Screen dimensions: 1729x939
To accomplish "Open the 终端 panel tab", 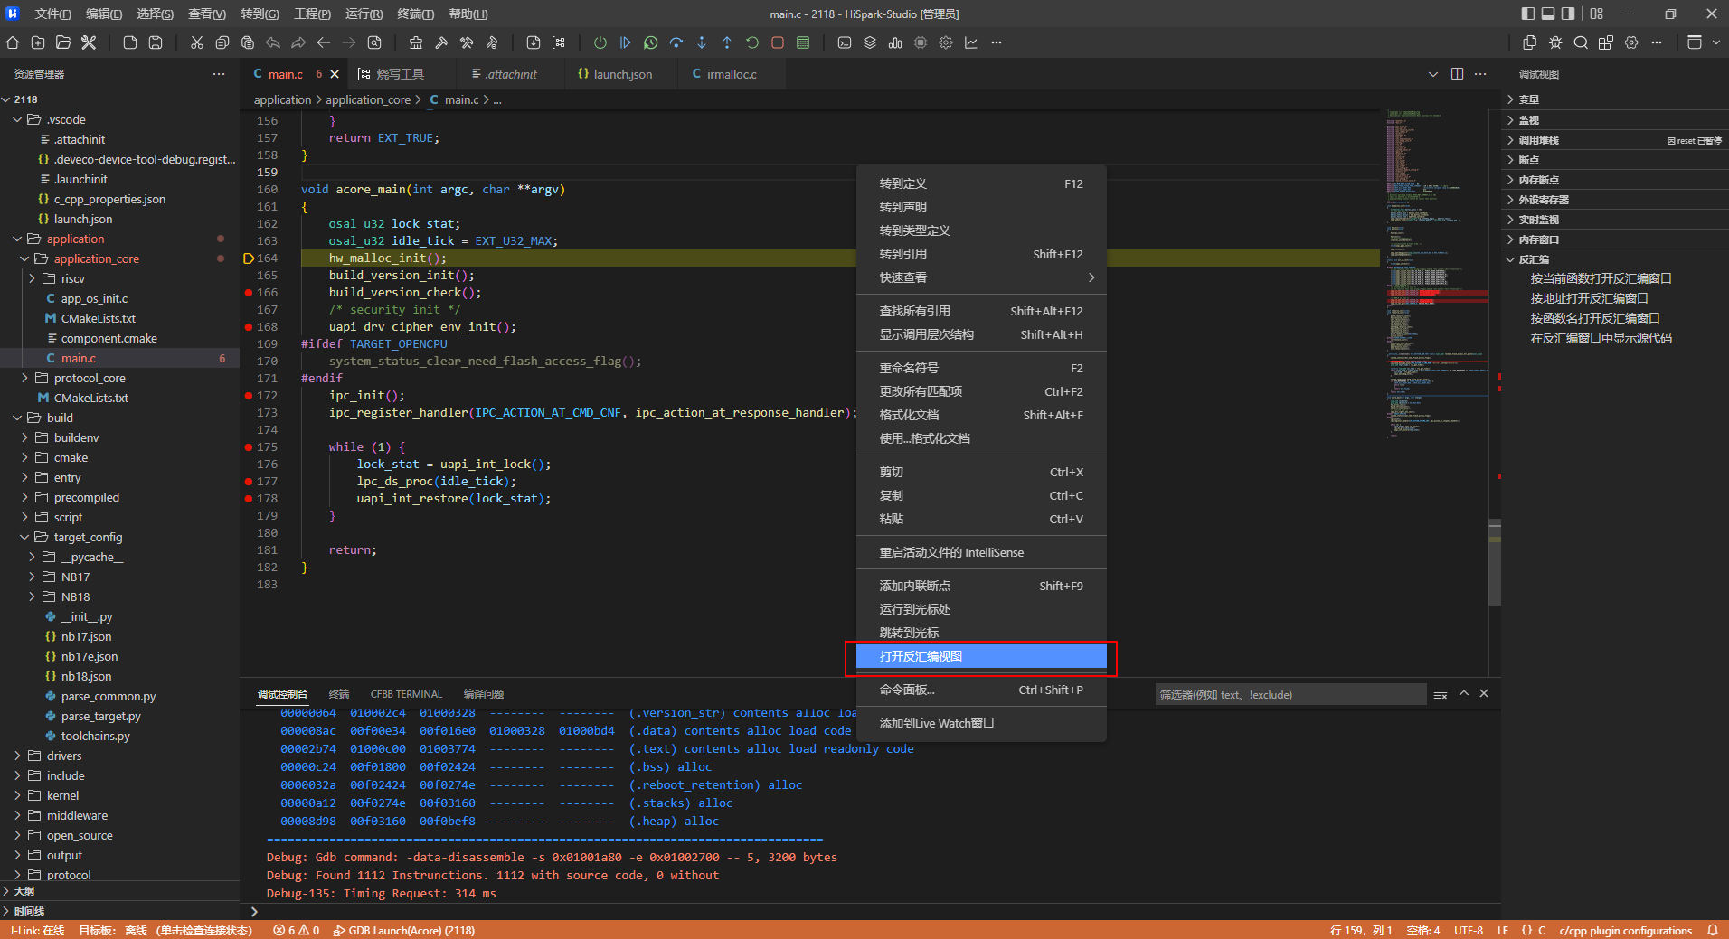I will [x=339, y=694].
